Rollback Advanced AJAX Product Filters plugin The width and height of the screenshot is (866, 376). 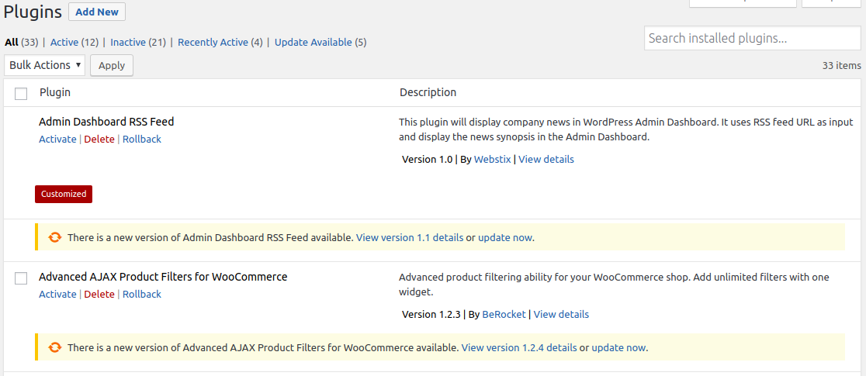point(142,295)
